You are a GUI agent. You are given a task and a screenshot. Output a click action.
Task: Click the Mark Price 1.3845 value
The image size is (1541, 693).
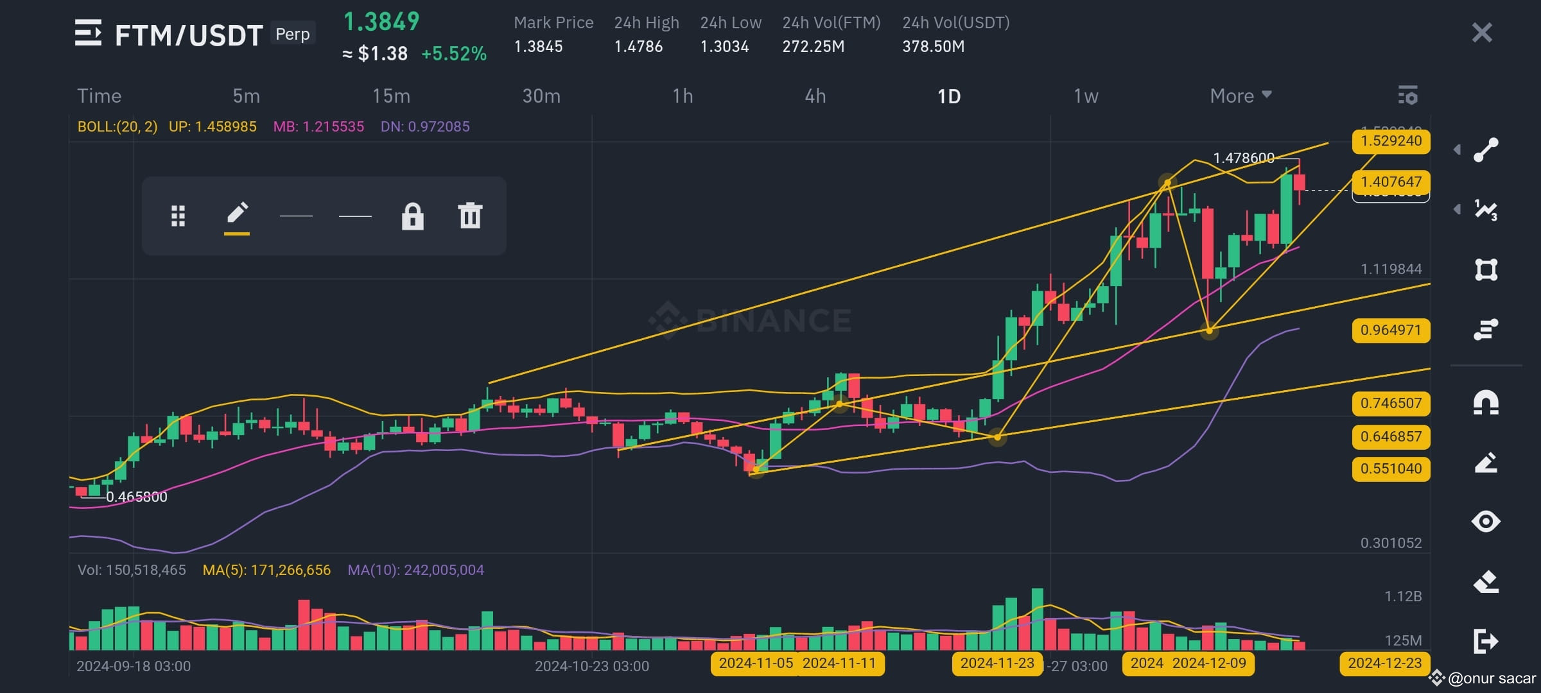[538, 47]
